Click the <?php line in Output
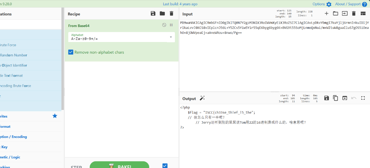370x168 pixels. click(185, 108)
